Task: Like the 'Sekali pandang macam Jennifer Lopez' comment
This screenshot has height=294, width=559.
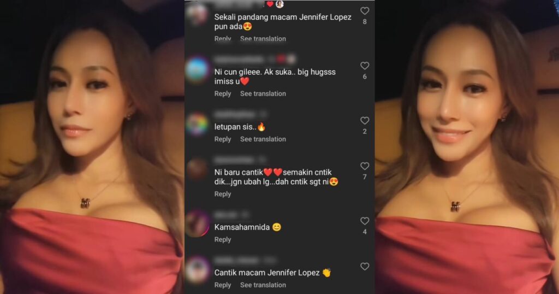Action: [364, 11]
